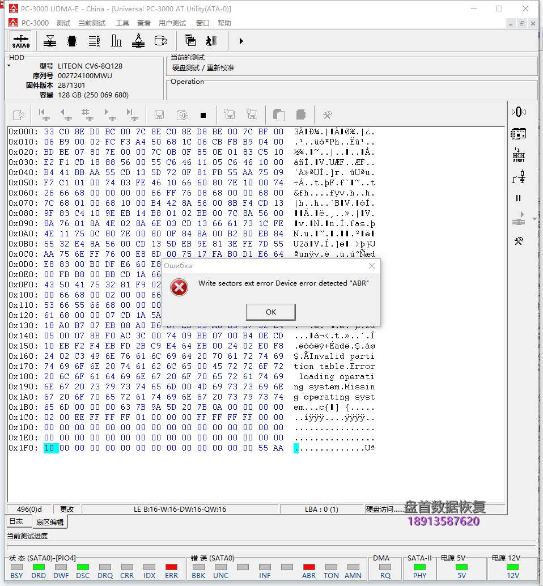Open the surface scan test icon beside SATA0

[49, 41]
